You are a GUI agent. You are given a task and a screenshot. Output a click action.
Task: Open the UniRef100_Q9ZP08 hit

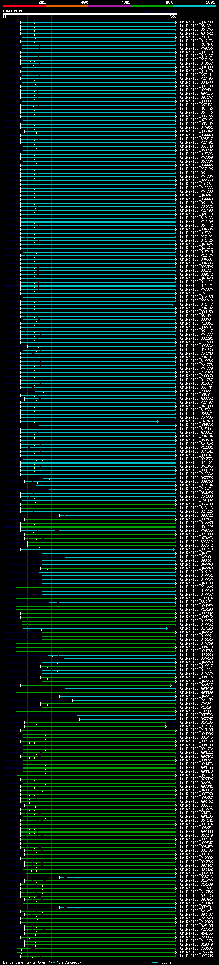pos(196,22)
